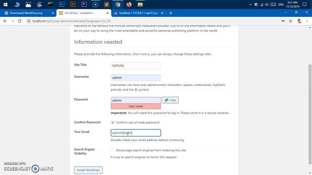This screenshot has width=312, height=175.
Task: Launch Premiere Pro from the taskbar
Action: point(84,4)
